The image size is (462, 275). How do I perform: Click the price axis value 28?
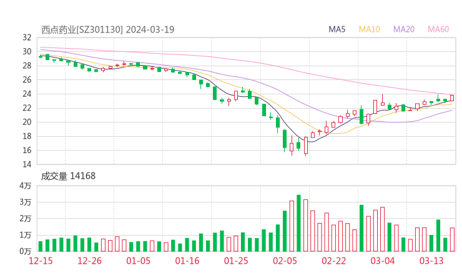coord(27,66)
